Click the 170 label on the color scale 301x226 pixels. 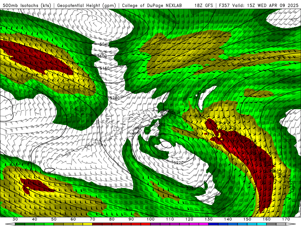(286, 219)
